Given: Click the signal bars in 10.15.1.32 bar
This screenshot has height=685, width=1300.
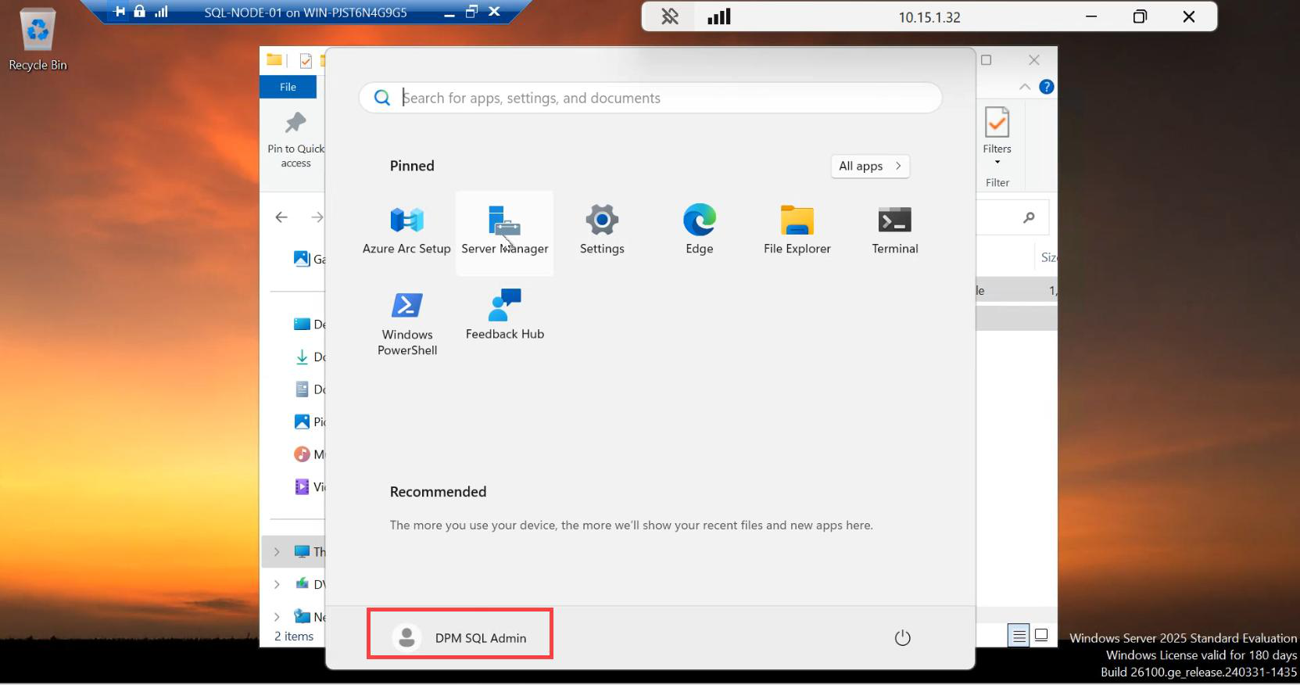Looking at the screenshot, I should (x=718, y=16).
